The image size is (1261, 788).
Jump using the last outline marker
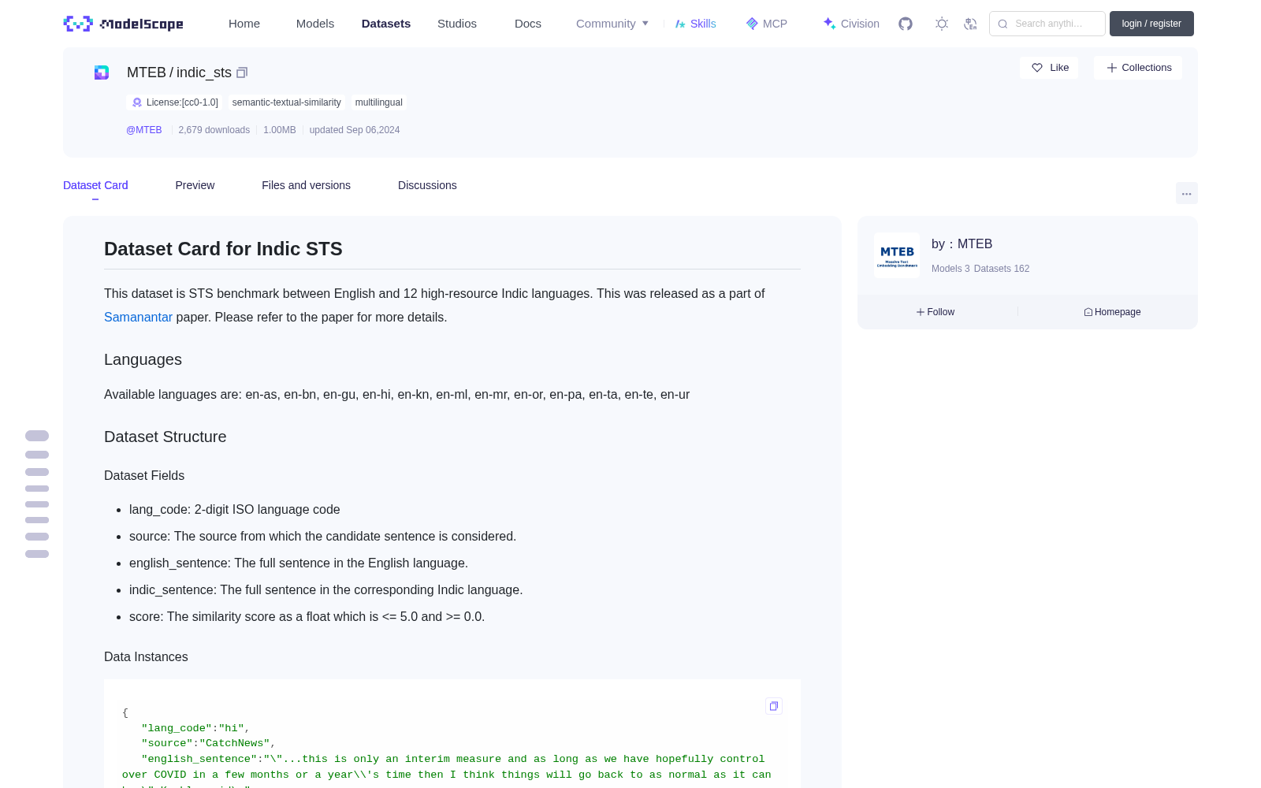click(37, 554)
